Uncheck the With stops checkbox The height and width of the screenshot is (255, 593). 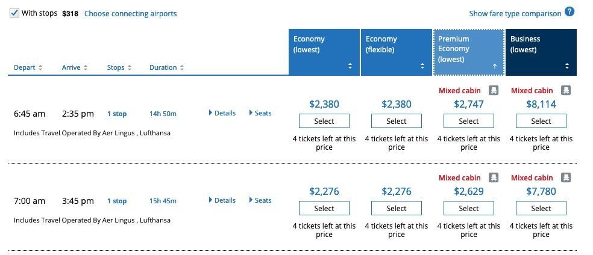pos(14,13)
